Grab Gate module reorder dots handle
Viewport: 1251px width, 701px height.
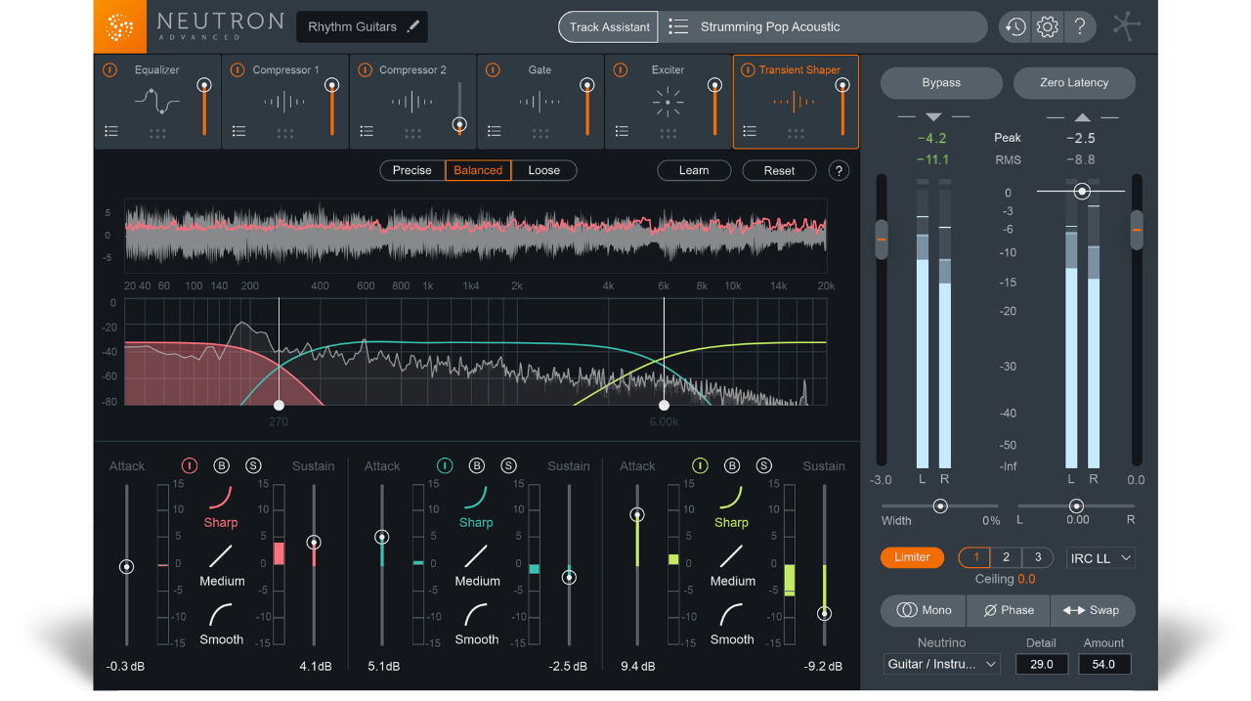click(x=540, y=134)
